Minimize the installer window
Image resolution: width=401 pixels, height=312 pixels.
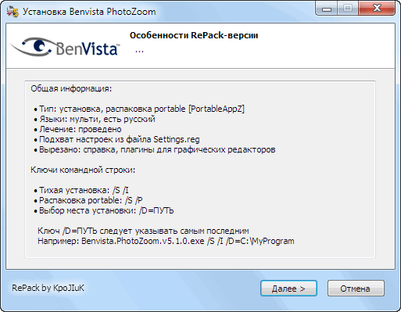click(327, 9)
